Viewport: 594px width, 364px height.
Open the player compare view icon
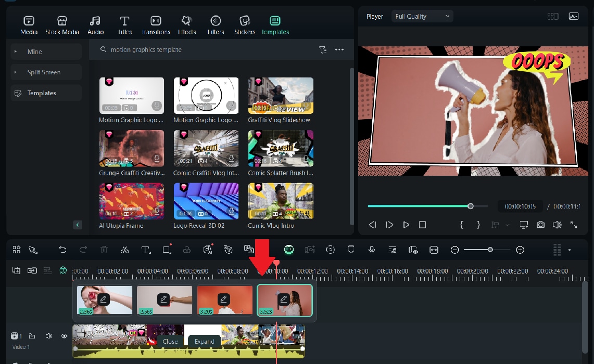553,16
